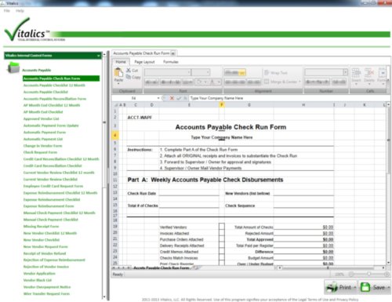Select the Accounts Payable Check Run Form sheet tab
The height and width of the screenshot is (302, 392).
click(x=161, y=268)
